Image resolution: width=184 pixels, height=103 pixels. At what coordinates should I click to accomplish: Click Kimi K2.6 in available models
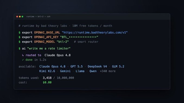[x=47, y=71]
